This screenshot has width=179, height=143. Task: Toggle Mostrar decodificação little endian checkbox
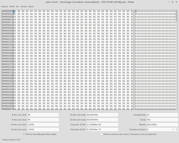click(23, 134)
